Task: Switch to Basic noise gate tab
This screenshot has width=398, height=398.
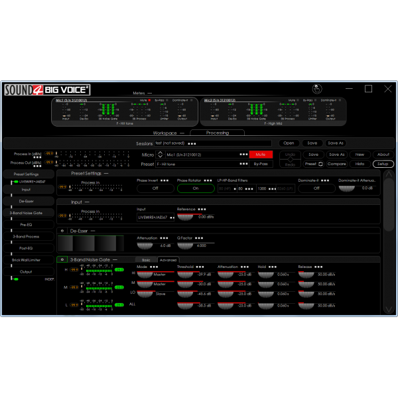Action: (x=146, y=260)
